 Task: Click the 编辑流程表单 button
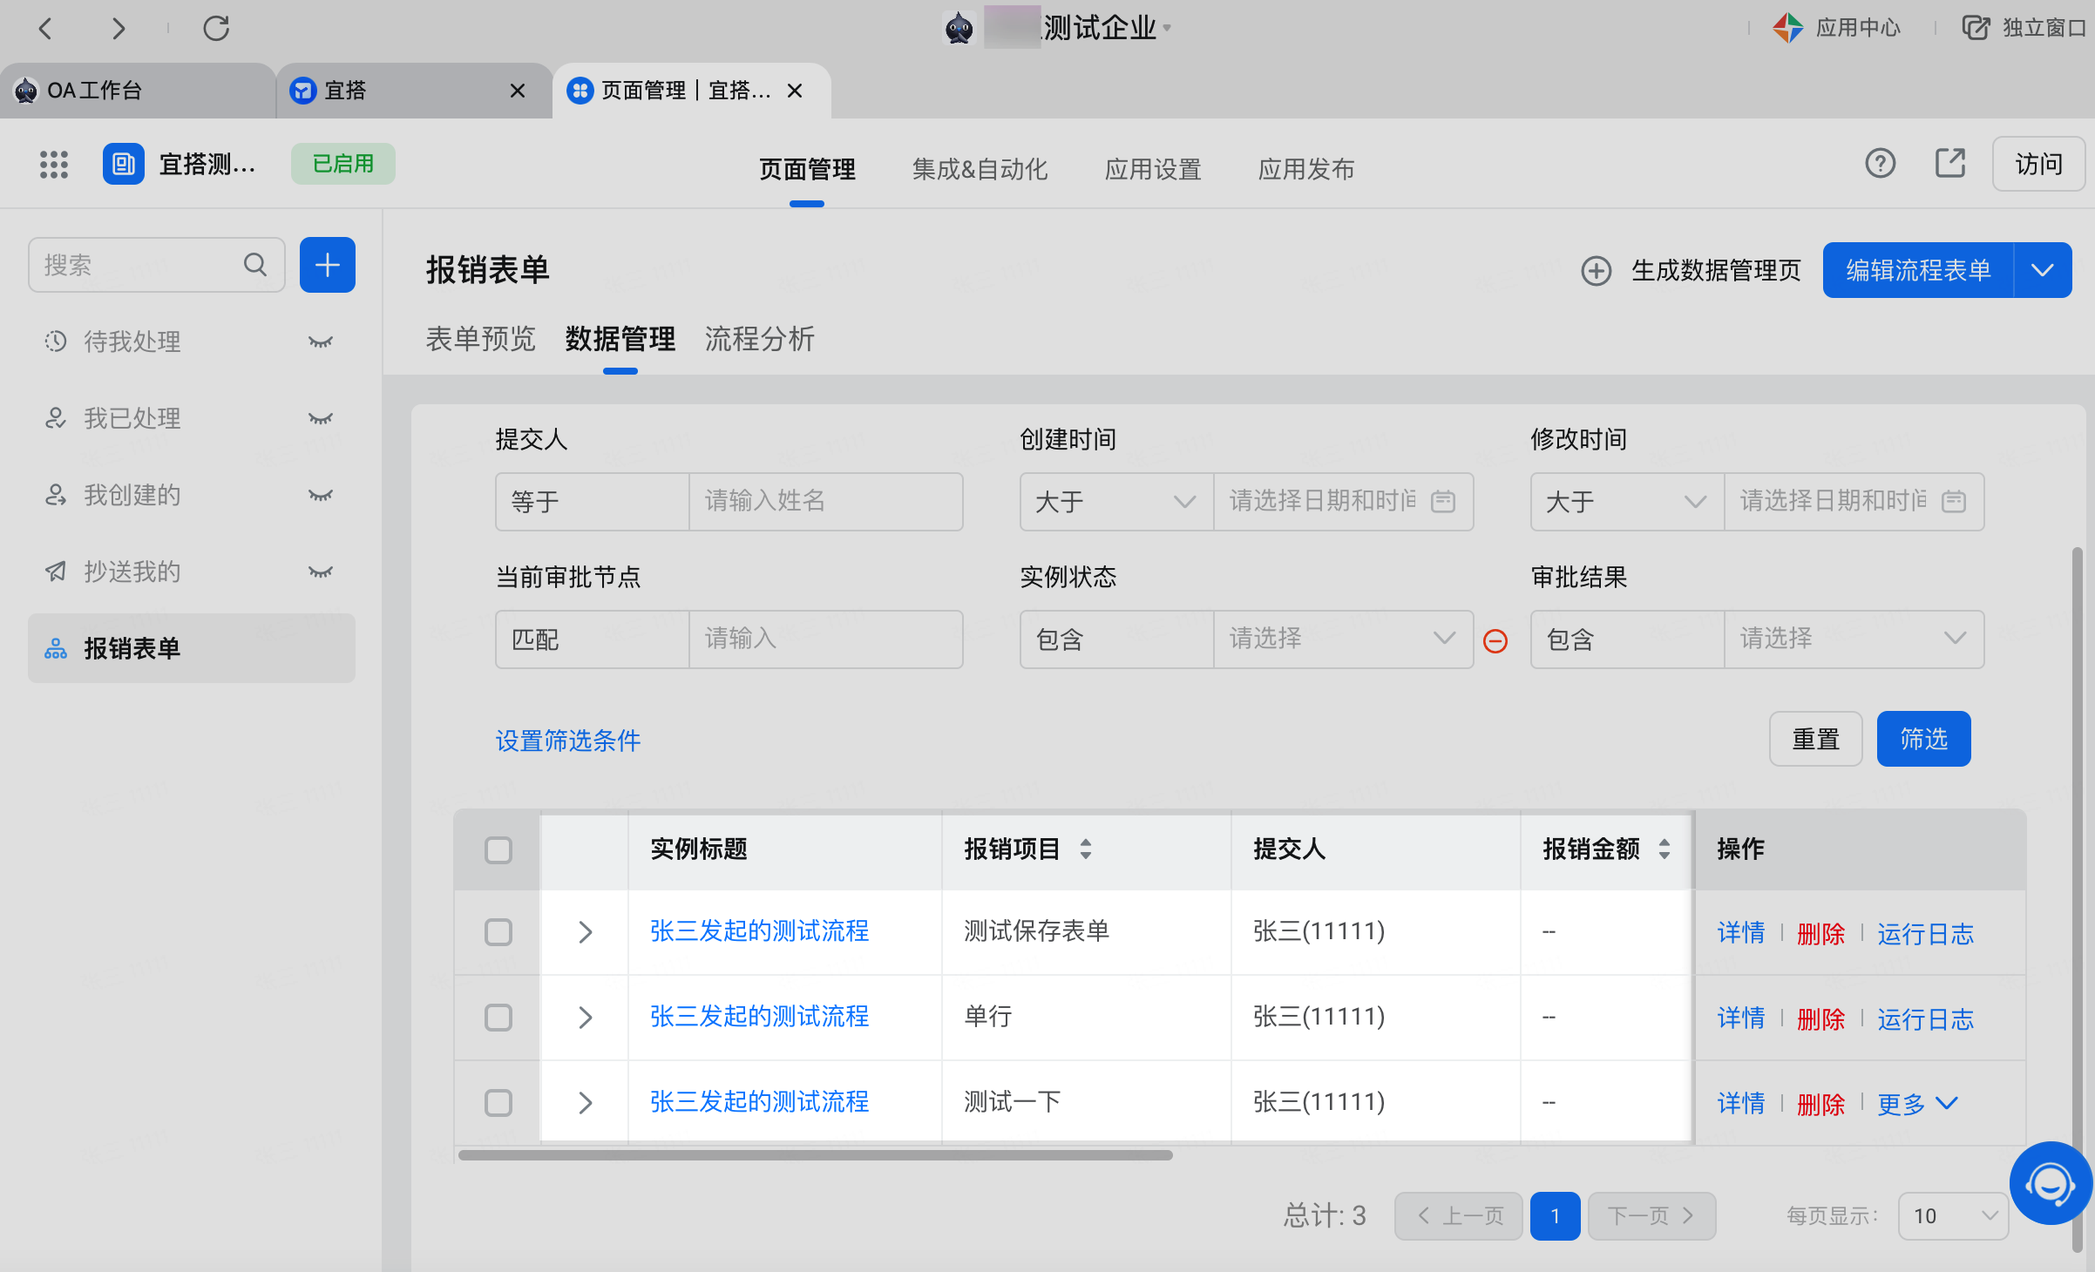pos(1918,270)
